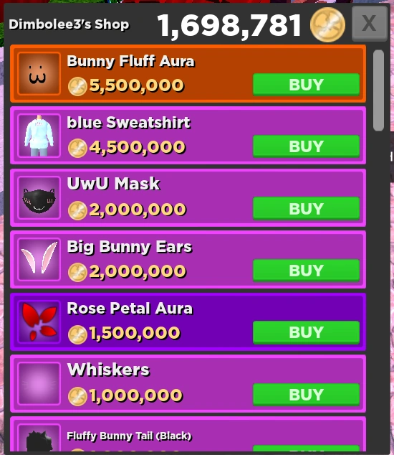Screen dimensions: 394x455
Task: Buy the Bunny Fluff Aura
Action: (x=306, y=85)
